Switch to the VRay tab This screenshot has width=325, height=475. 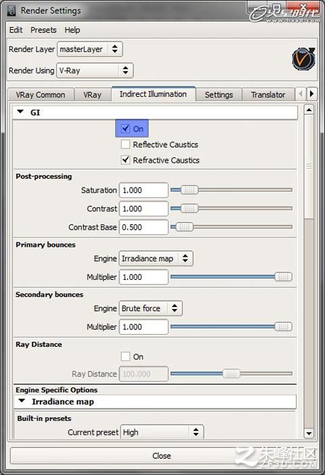click(x=93, y=95)
